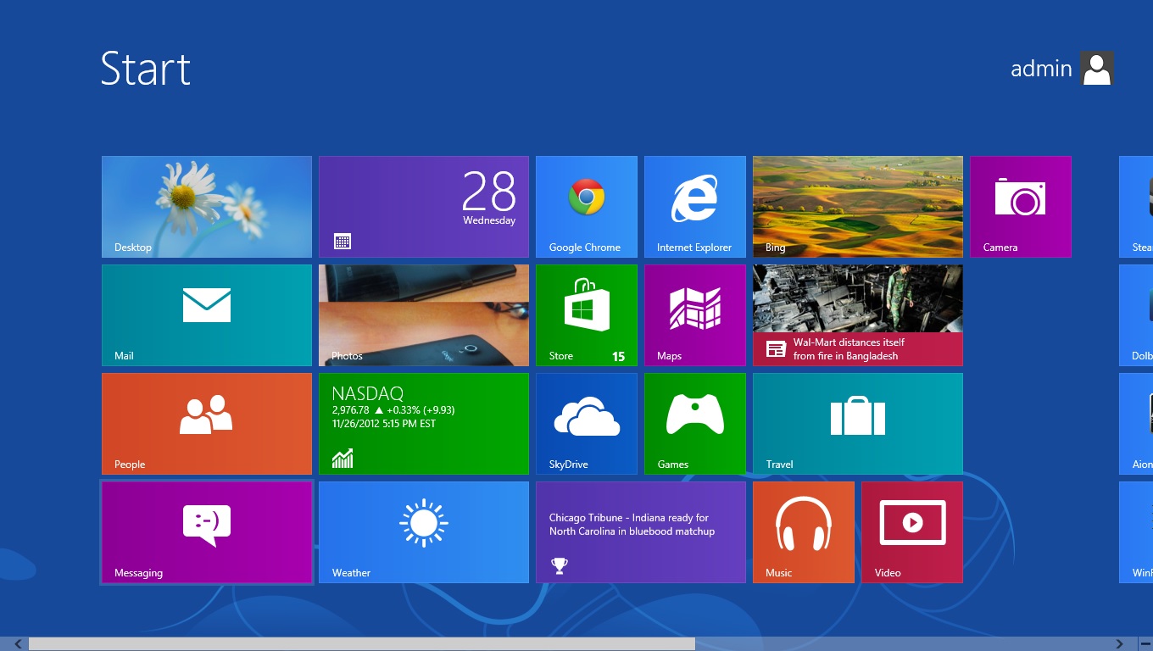Open the Chicago Tribune sports headline
The width and height of the screenshot is (1153, 651).
pyautogui.click(x=640, y=531)
